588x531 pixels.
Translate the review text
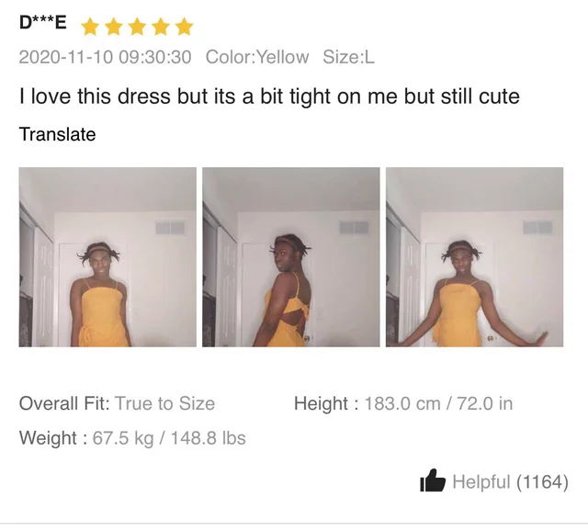point(57,134)
